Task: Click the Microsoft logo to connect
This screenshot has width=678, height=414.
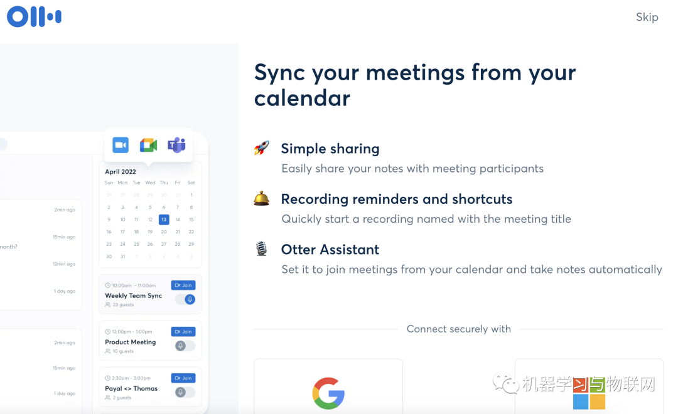Action: pos(589,393)
